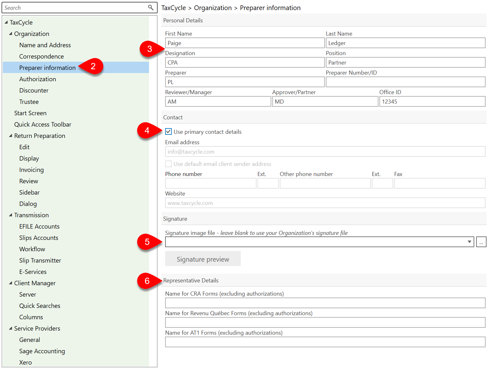Image resolution: width=490 pixels, height=369 pixels.
Task: Open Sage Accounting settings
Action: pos(42,351)
